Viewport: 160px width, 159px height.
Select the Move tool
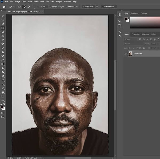pos(3,16)
